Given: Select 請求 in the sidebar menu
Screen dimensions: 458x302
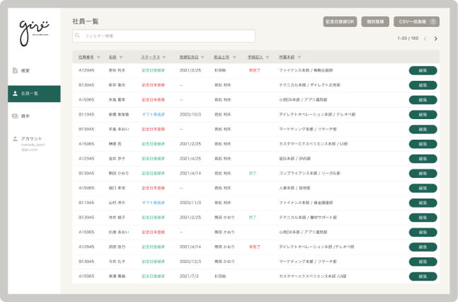Looking at the screenshot, I should pos(25,115).
